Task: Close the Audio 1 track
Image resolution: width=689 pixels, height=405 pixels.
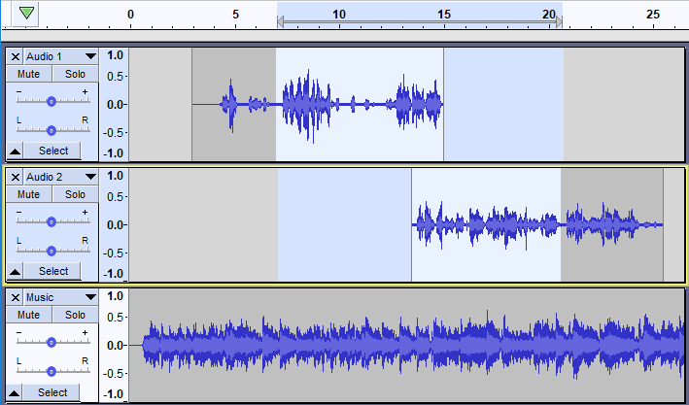Action: (16, 56)
